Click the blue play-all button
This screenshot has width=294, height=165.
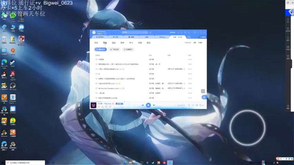(x=101, y=49)
